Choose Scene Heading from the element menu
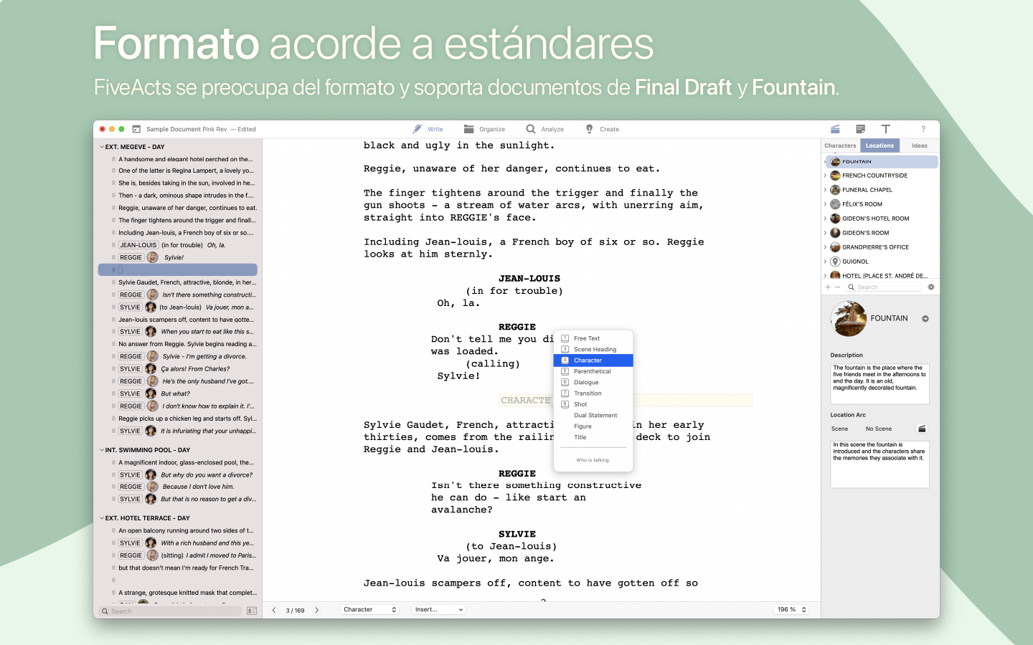This screenshot has width=1033, height=645. pyautogui.click(x=593, y=350)
